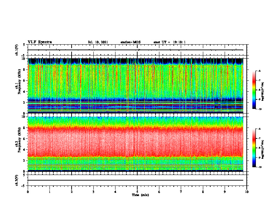
Task: Select the "4" kHz tick on ch.2 frequency axis
Action: (x=25, y=150)
